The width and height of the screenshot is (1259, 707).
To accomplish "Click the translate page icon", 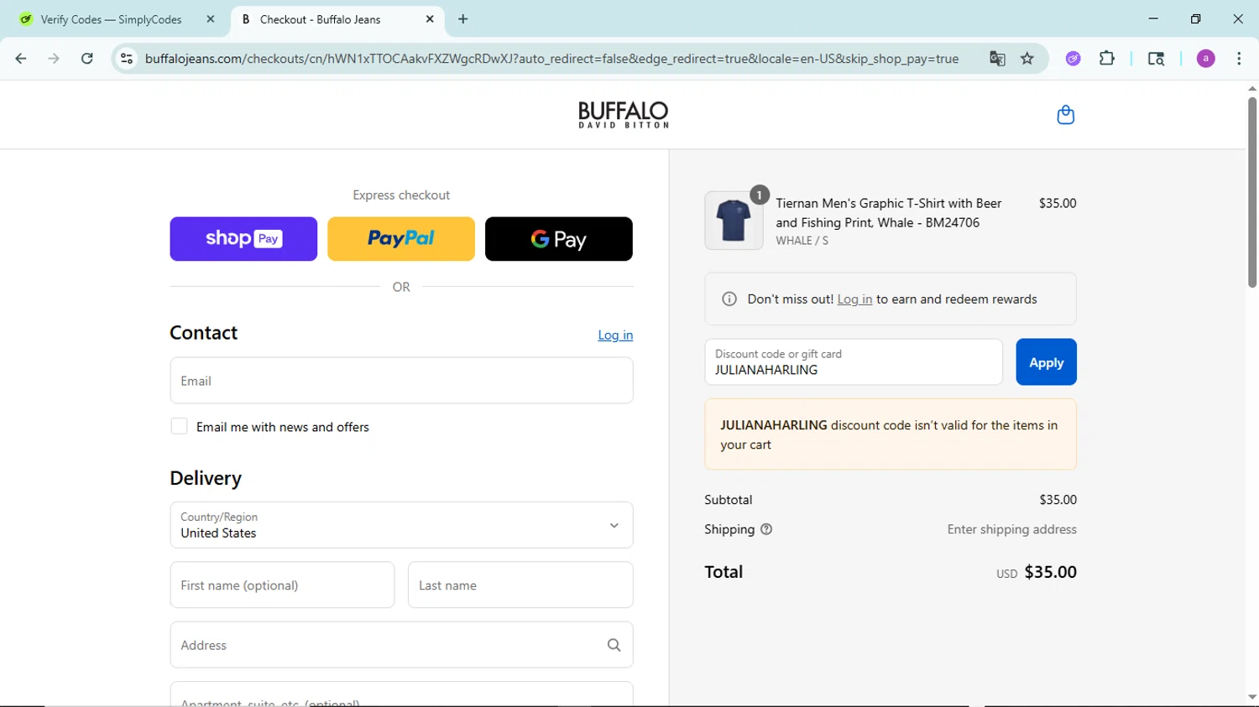I will [997, 59].
